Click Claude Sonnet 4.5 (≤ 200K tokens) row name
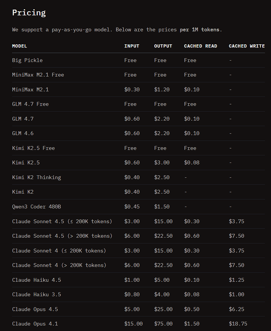This screenshot has height=331, width=271. [x=62, y=221]
